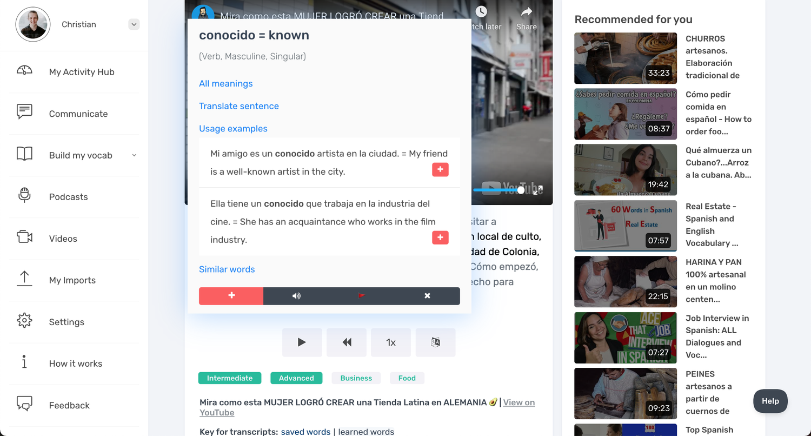Click the My Imports upload icon
Image resolution: width=811 pixels, height=436 pixels.
[x=24, y=280]
